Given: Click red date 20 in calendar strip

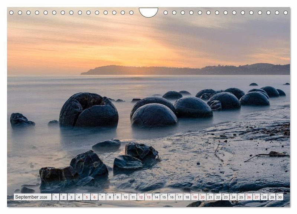Looking at the screenshot, I should 202,197.
